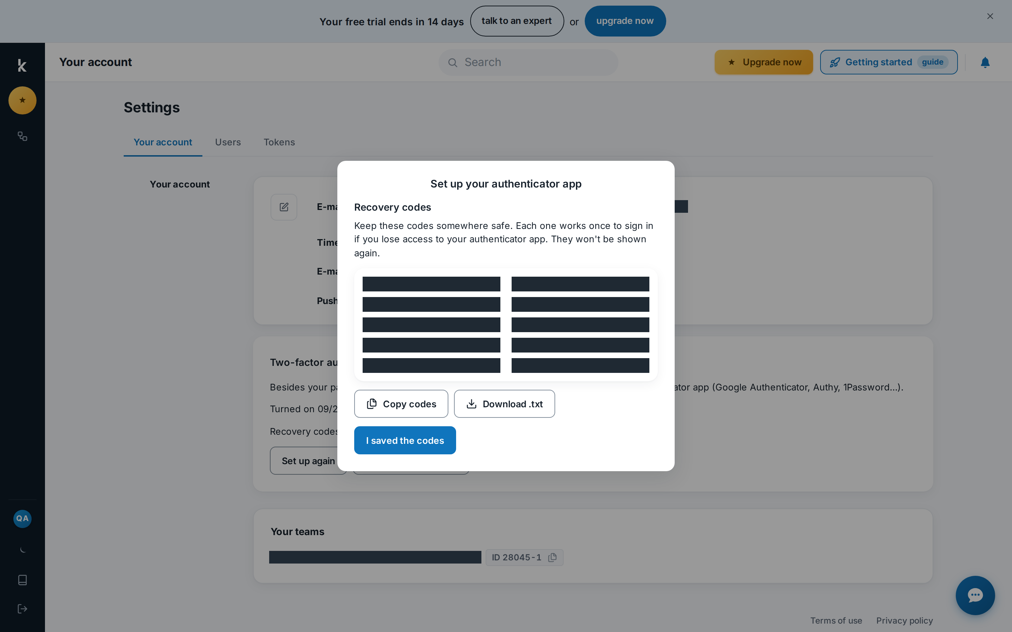Switch to the Users tab
The height and width of the screenshot is (632, 1012).
(228, 142)
